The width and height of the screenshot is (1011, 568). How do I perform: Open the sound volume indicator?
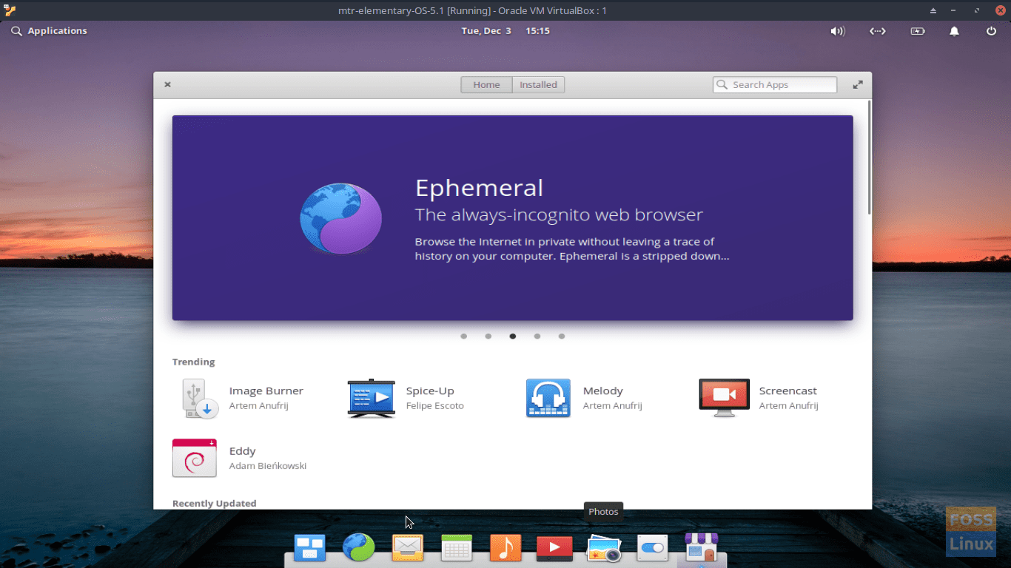pyautogui.click(x=837, y=31)
